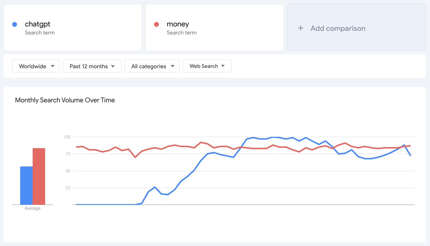The image size is (430, 246).
Task: Click the Monthly Search Volume Over Time title
Action: coord(65,100)
